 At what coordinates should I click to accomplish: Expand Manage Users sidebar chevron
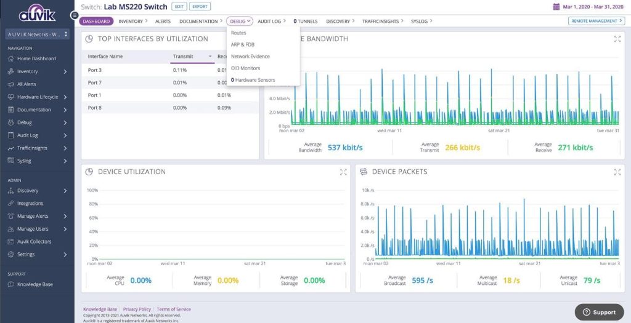click(65, 229)
